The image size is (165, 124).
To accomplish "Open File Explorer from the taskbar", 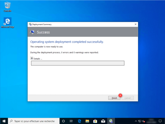I will point(87,121).
